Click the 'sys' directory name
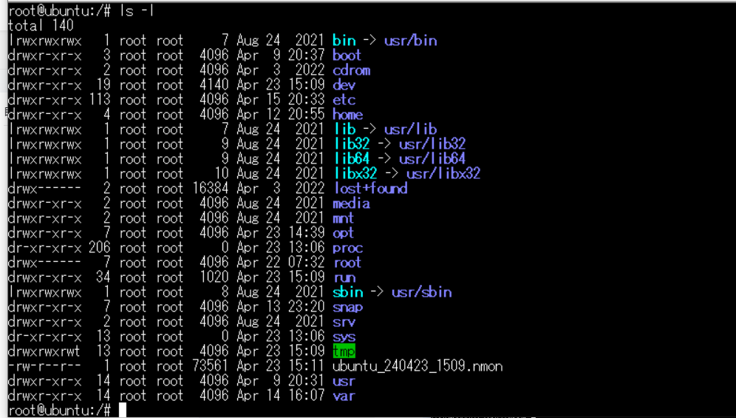736x418 pixels. (x=344, y=337)
